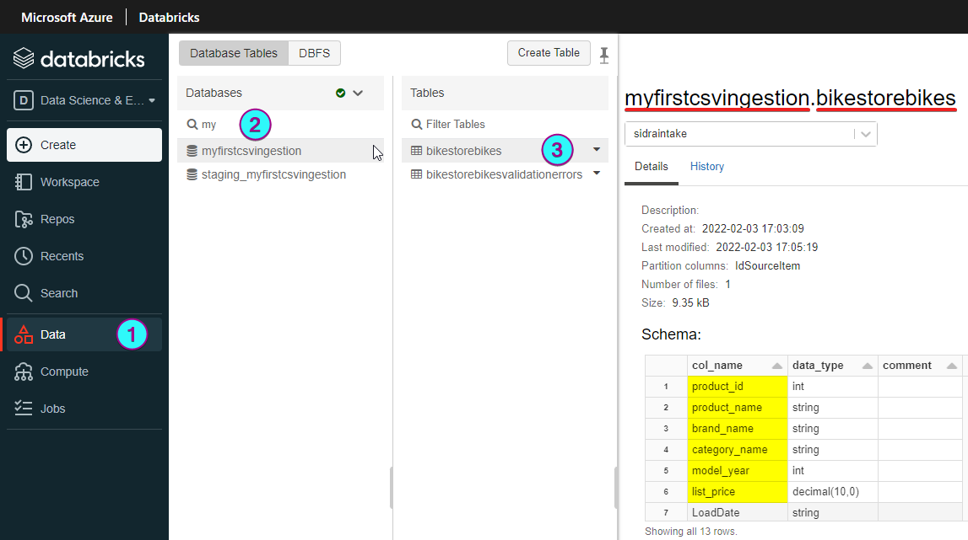The width and height of the screenshot is (968, 540).
Task: Click the LoadDate cell in schema
Action: [737, 512]
